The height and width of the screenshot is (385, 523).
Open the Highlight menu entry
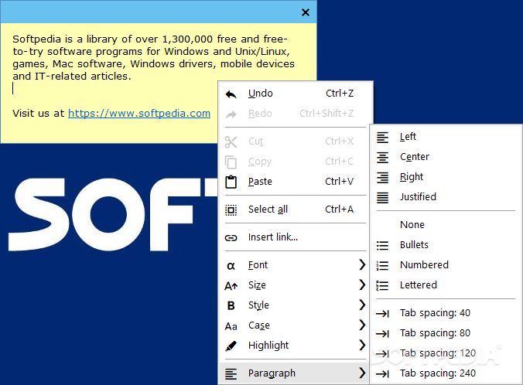pyautogui.click(x=296, y=346)
